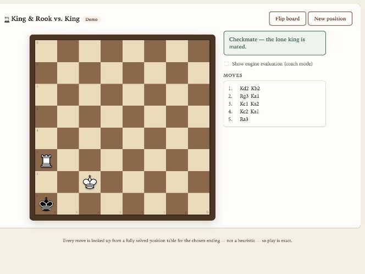Click the a8 corner square
The height and width of the screenshot is (274, 365).
point(46,51)
